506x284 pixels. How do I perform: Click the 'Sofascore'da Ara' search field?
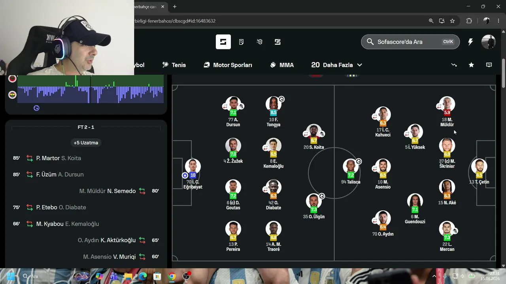(410, 42)
